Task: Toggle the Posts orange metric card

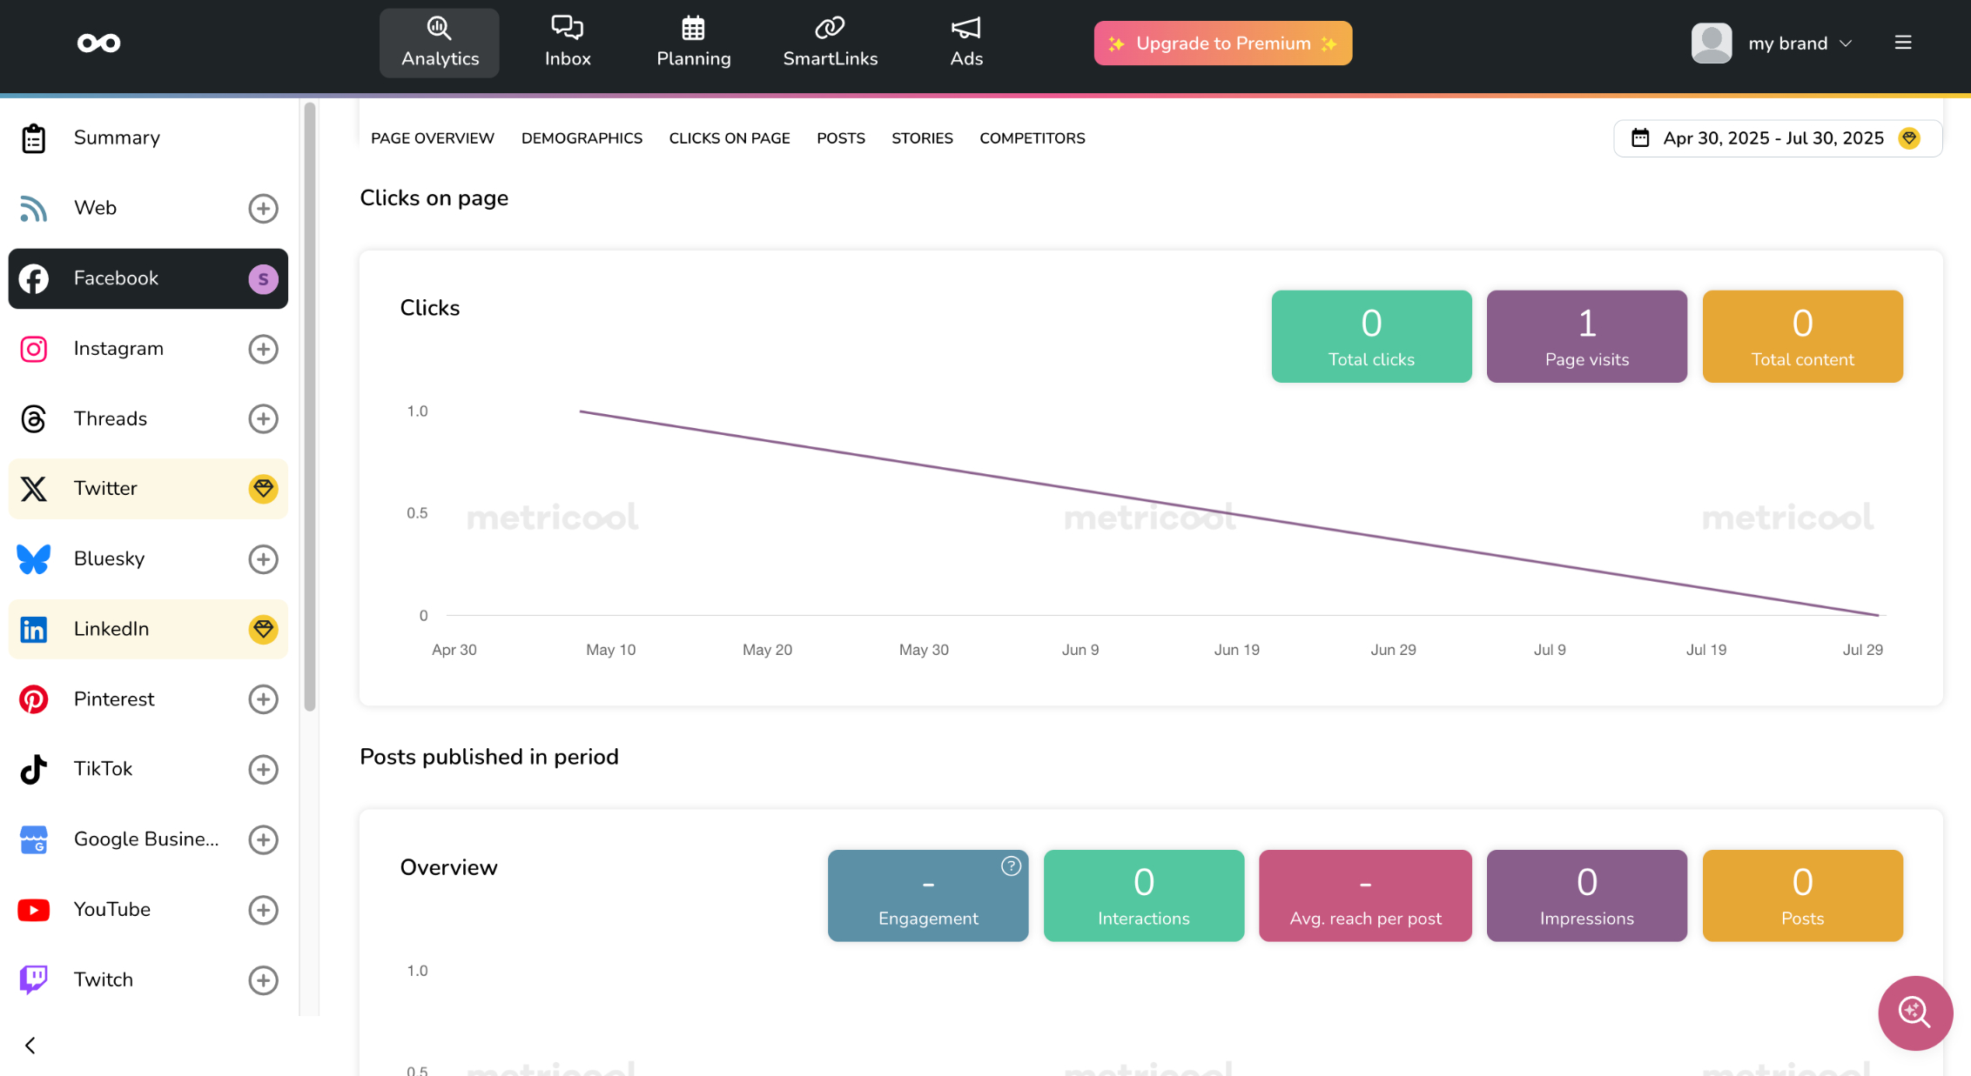Action: click(x=1802, y=896)
